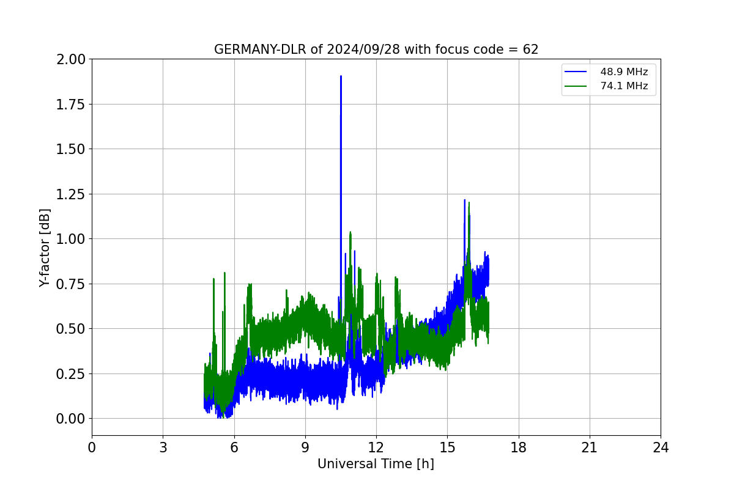The width and height of the screenshot is (734, 489).
Task: Click the 2.00 y-axis tick label
Action: point(70,59)
